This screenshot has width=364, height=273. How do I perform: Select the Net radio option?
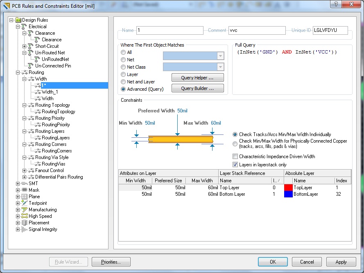click(x=123, y=60)
